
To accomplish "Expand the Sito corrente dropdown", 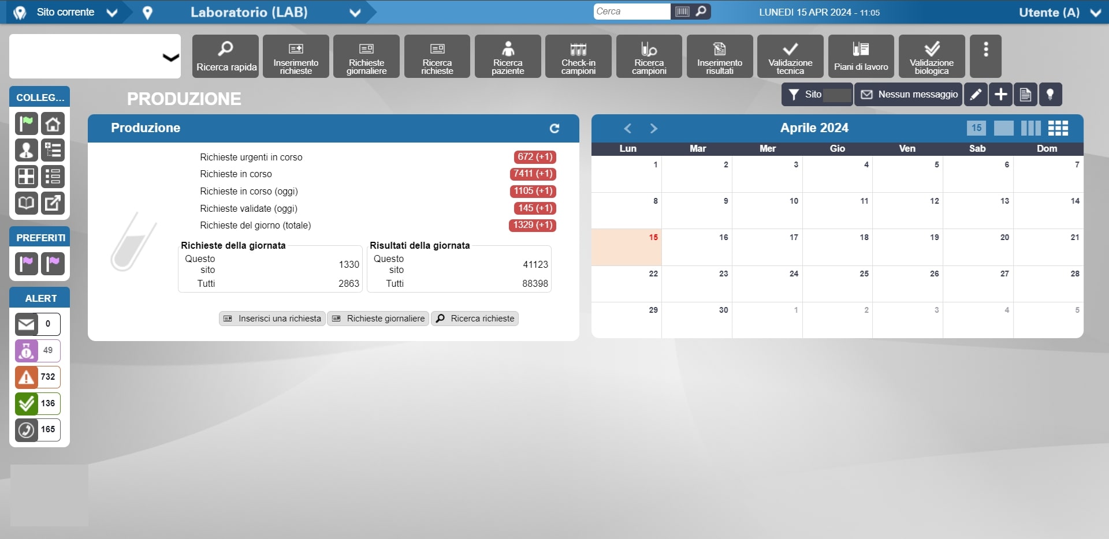I will 111,13.
